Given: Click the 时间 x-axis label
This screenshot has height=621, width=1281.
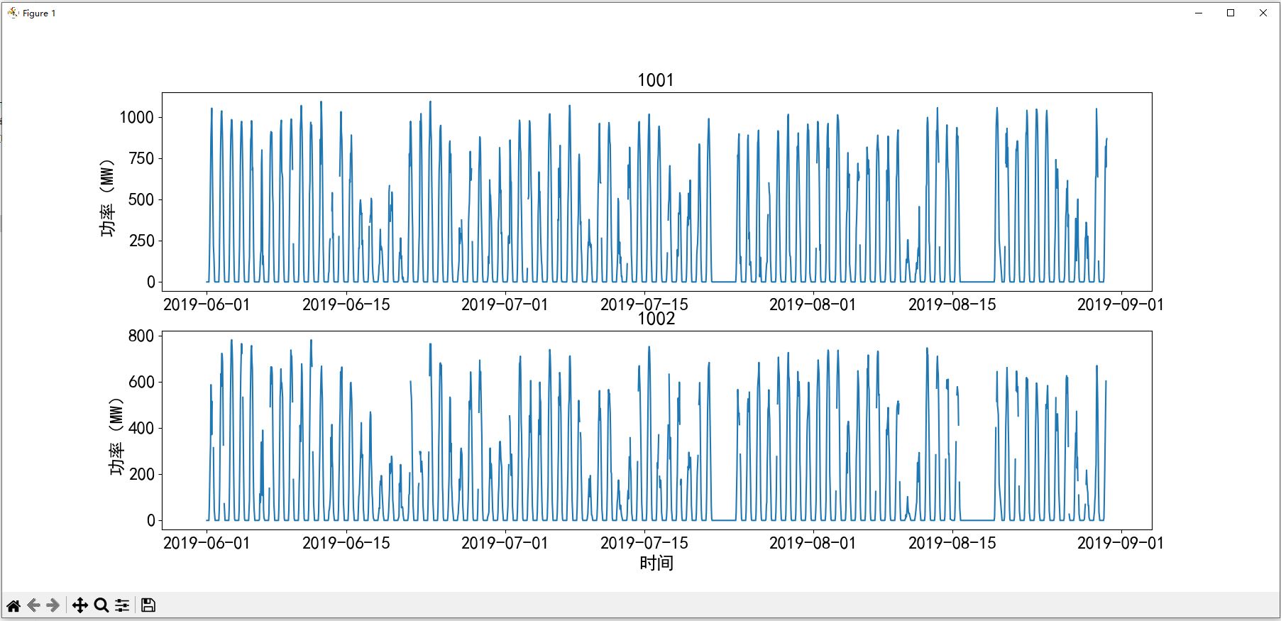Looking at the screenshot, I should [656, 564].
